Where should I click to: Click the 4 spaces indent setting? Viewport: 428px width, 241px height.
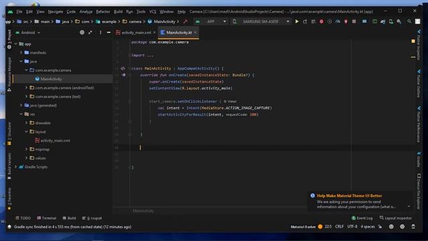click(x=368, y=226)
